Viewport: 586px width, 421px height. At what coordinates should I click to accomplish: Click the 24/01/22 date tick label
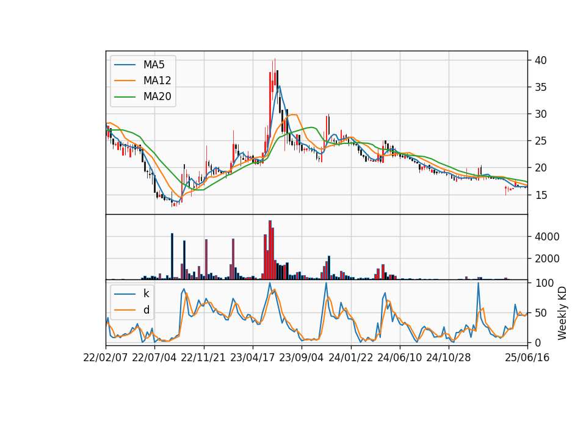tap(350, 358)
